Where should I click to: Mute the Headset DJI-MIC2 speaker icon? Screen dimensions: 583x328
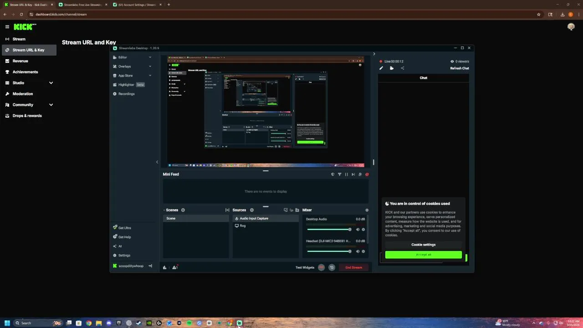coord(358,251)
